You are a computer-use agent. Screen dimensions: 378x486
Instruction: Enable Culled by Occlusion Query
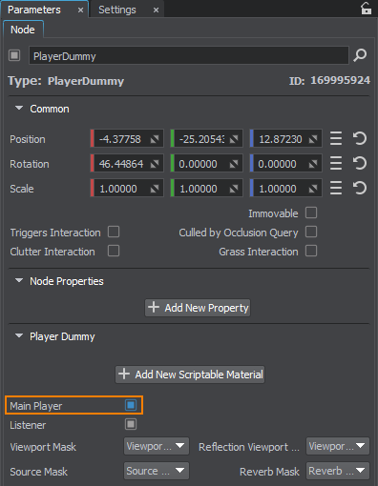click(311, 232)
